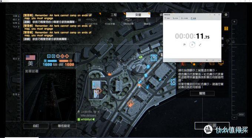Image resolution: width=252 pixels, height=138 pixels.
Task: Open the third tab in clock window
Action: pyautogui.click(x=184, y=18)
